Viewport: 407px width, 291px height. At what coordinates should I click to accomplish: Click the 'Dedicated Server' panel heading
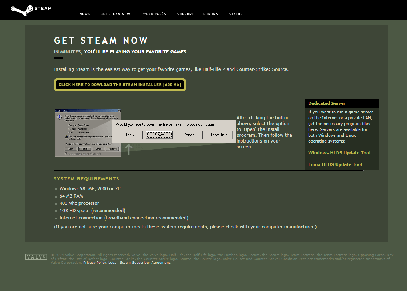[x=327, y=103]
